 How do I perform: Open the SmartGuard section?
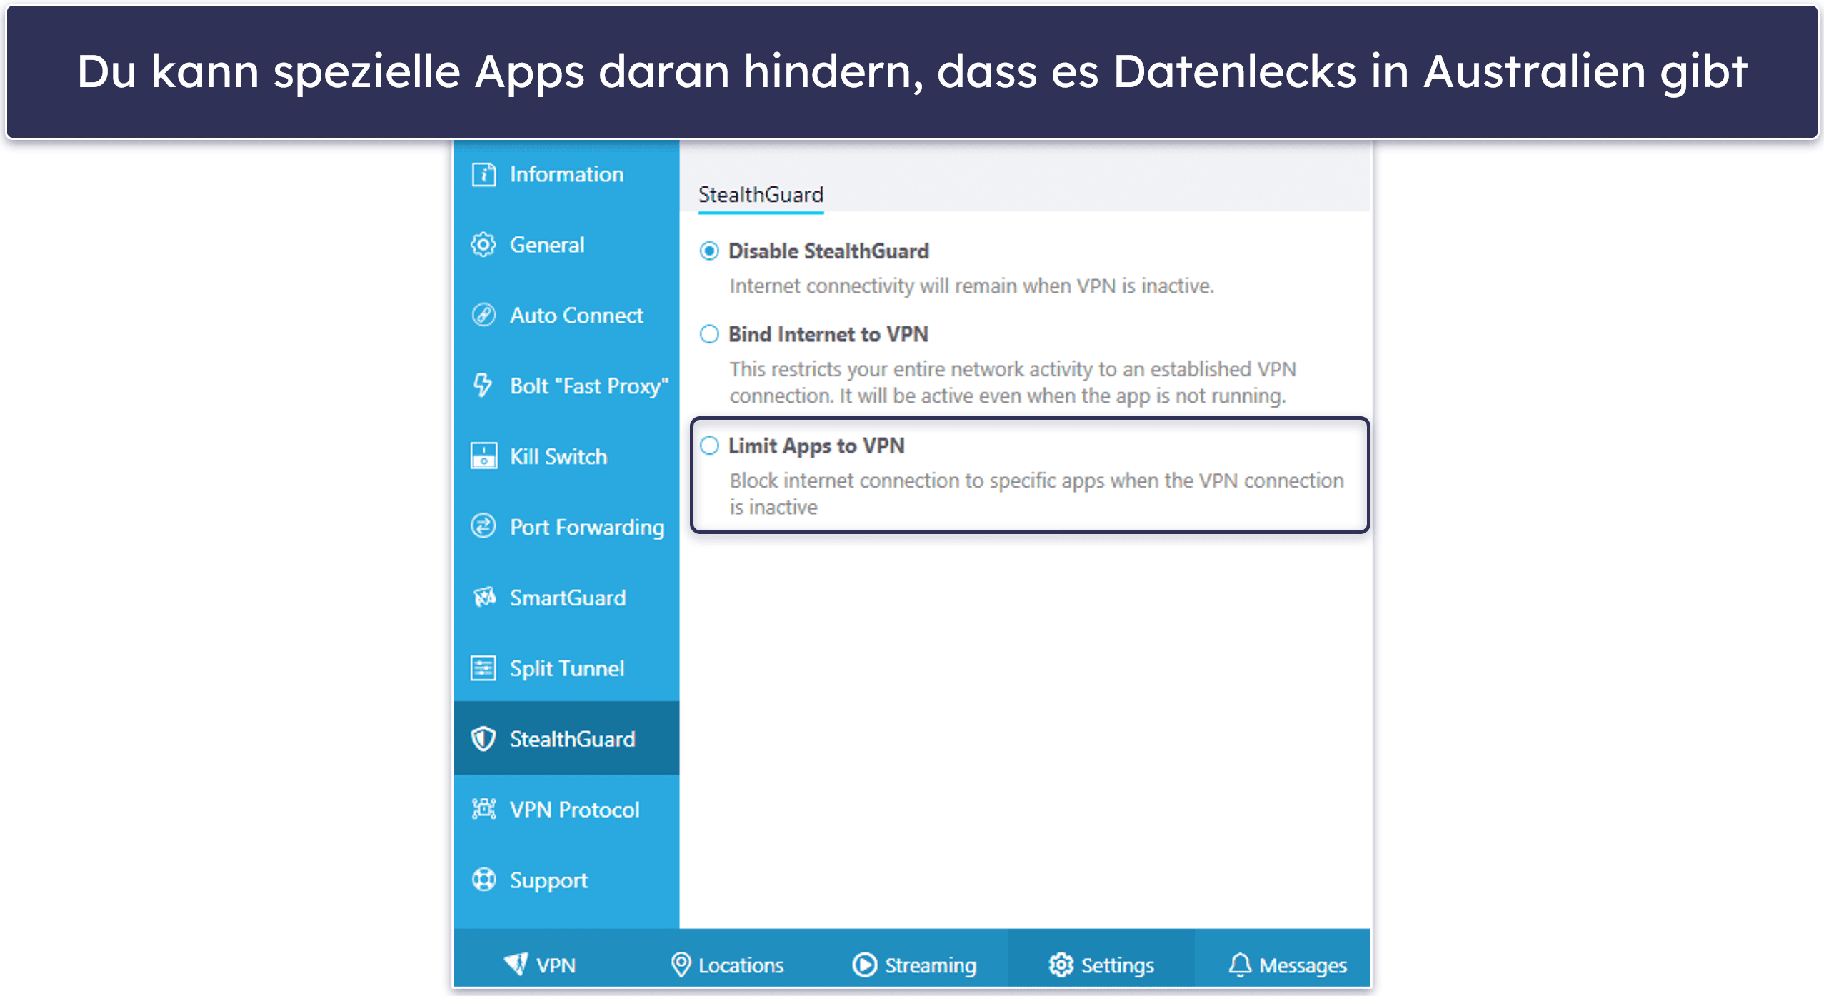566,598
